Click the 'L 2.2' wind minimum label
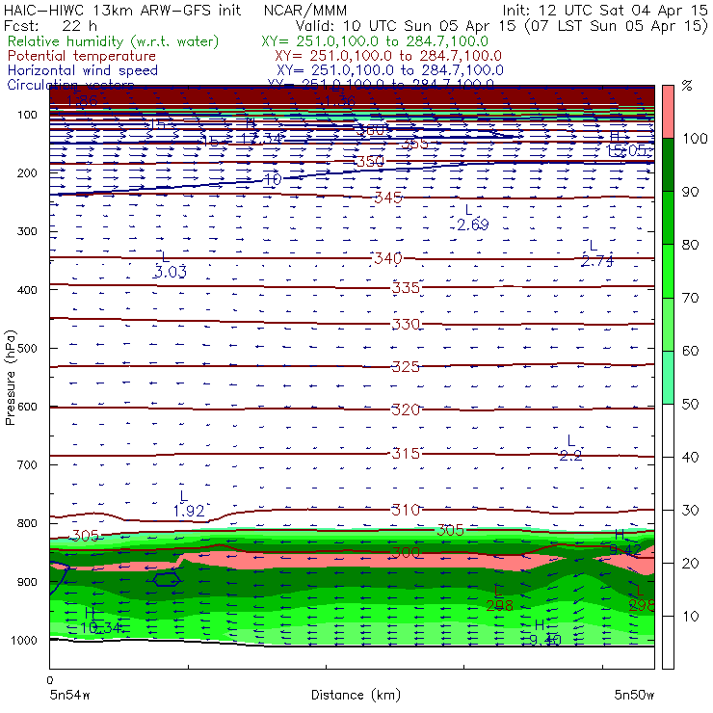 coord(570,448)
